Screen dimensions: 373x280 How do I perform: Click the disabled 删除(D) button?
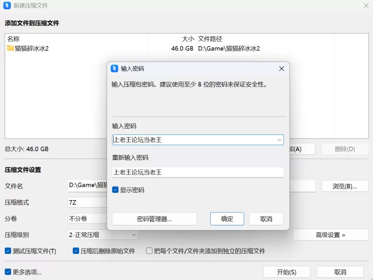[345, 149]
